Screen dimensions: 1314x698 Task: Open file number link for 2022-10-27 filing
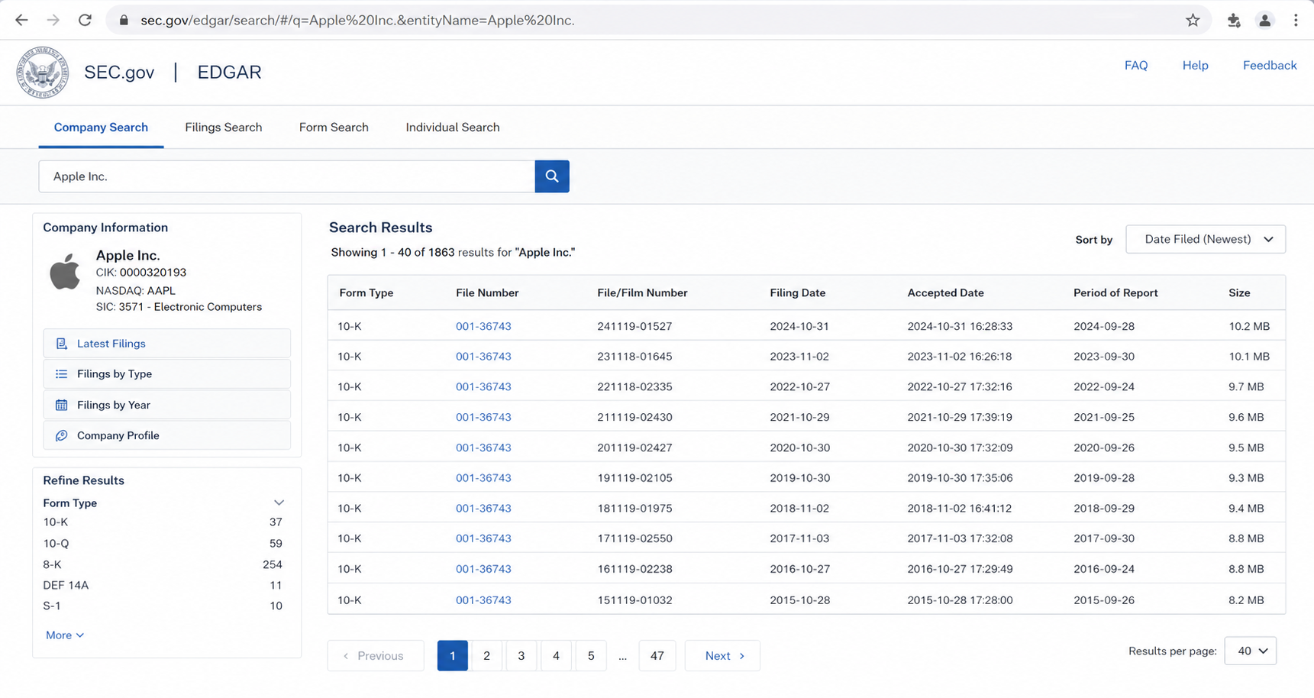point(483,387)
